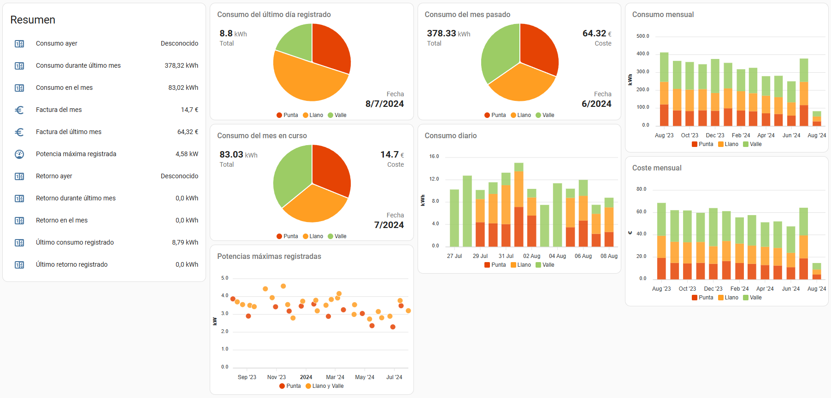Screen dimensions: 831x398
Task: Click the 83.03 kWh total value
Action: [x=238, y=155]
